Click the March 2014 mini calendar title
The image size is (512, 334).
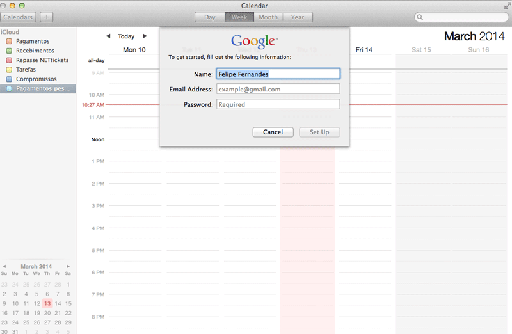[36, 266]
